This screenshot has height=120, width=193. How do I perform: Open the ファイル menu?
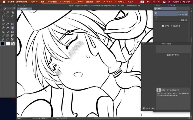(34, 2)
